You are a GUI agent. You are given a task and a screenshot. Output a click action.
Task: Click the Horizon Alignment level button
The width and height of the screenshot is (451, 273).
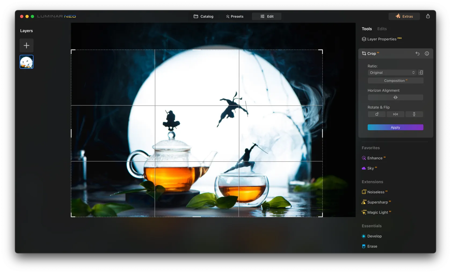point(395,98)
